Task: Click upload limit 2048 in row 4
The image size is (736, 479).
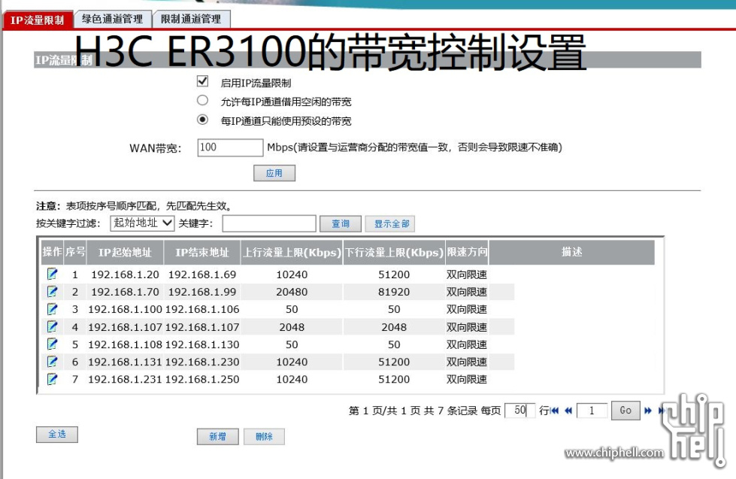Action: pyautogui.click(x=292, y=327)
